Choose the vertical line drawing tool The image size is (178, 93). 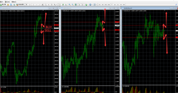pos(33,5)
